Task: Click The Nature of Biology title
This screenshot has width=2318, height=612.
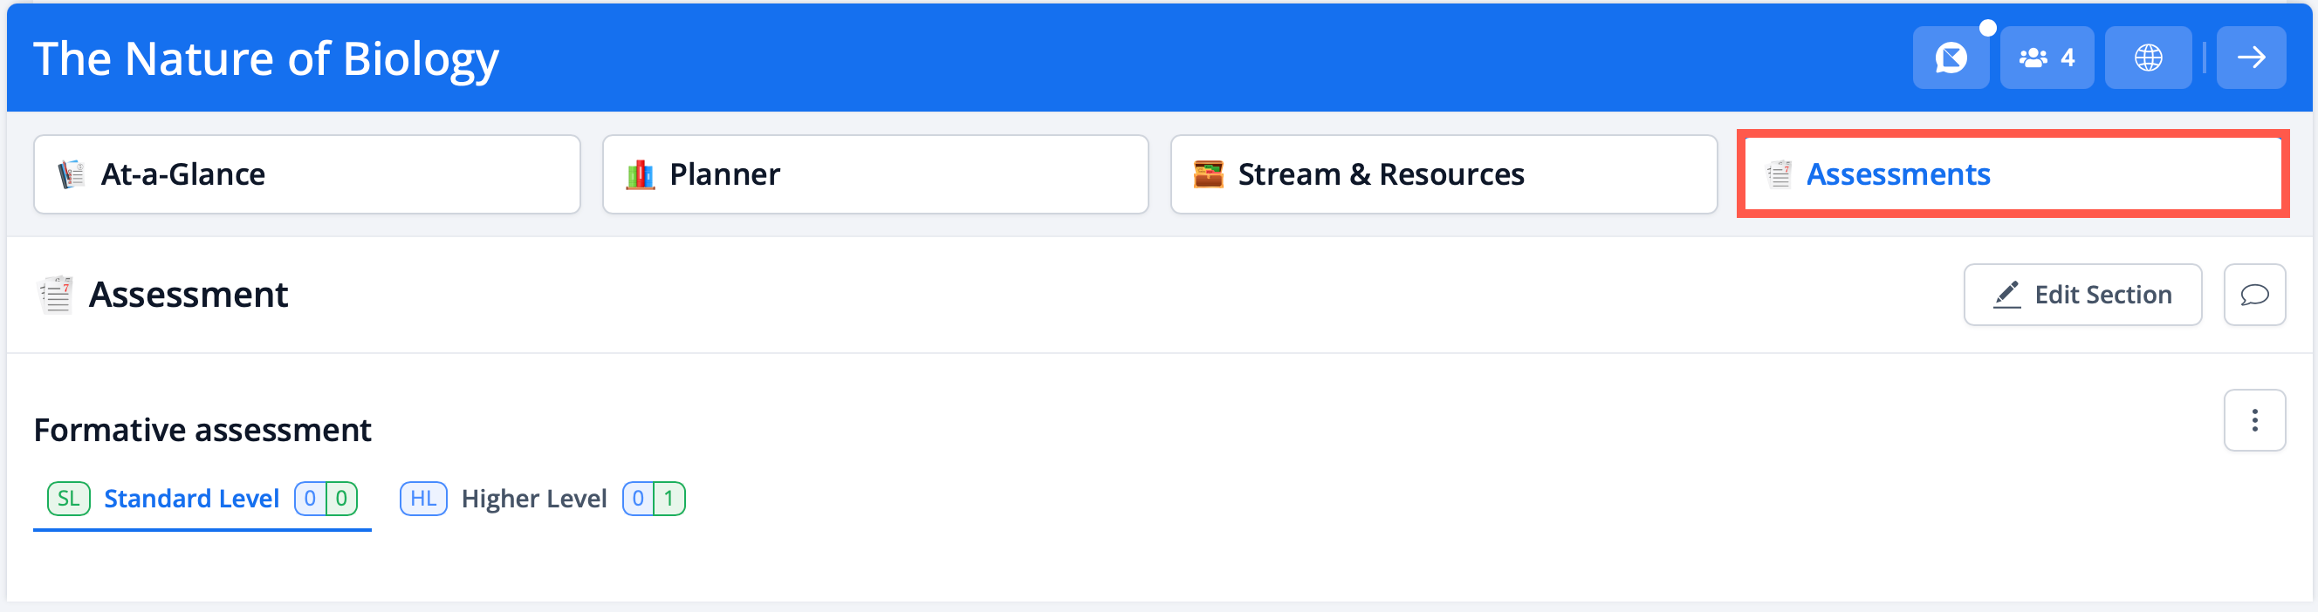Action: [x=266, y=59]
